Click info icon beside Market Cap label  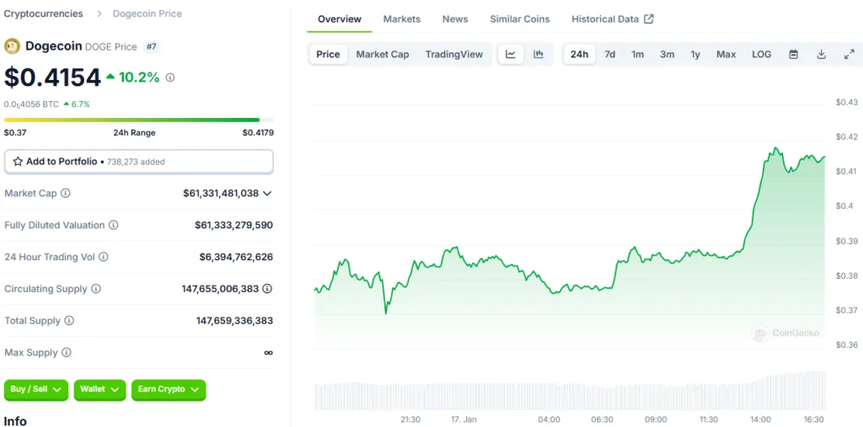coord(66,193)
